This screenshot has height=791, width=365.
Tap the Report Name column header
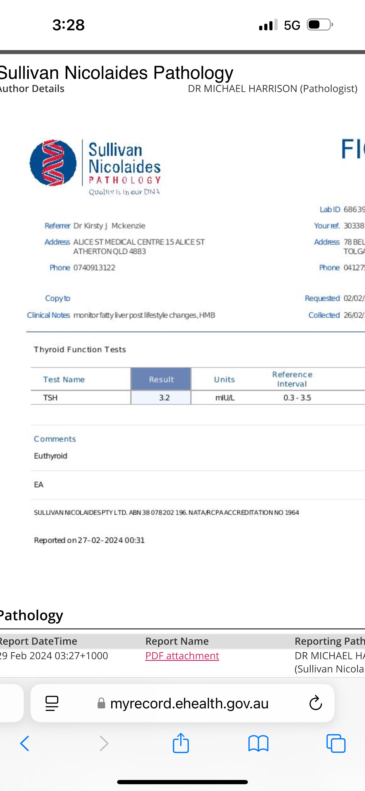(177, 641)
